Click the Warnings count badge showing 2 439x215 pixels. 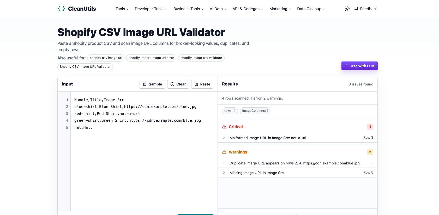click(370, 152)
